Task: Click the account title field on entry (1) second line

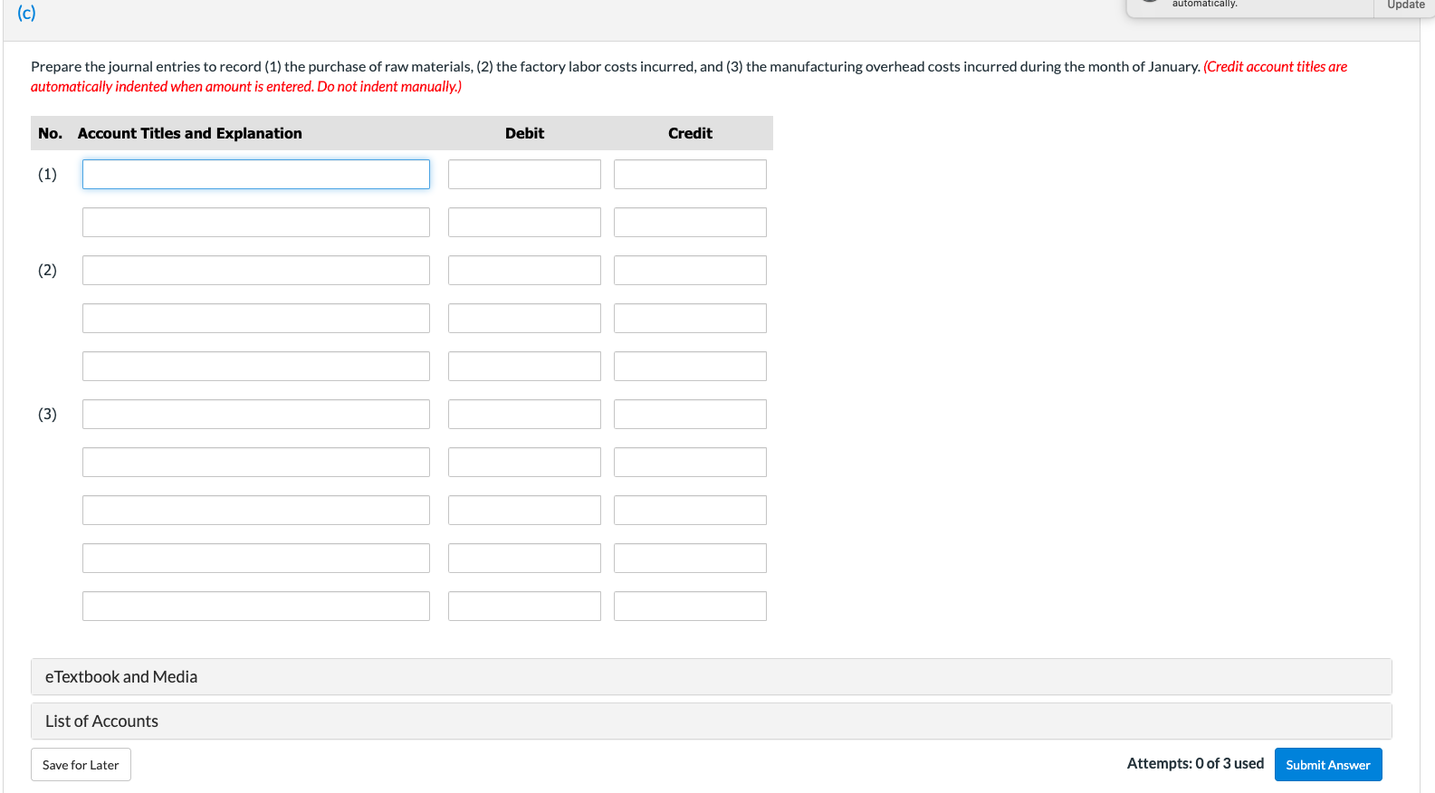Action: click(256, 223)
